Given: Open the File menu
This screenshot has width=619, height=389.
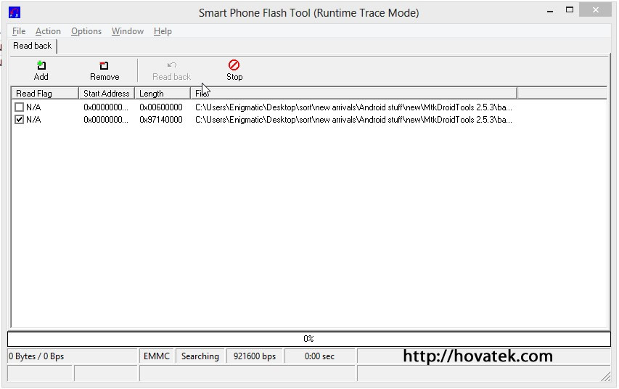Looking at the screenshot, I should [x=19, y=31].
